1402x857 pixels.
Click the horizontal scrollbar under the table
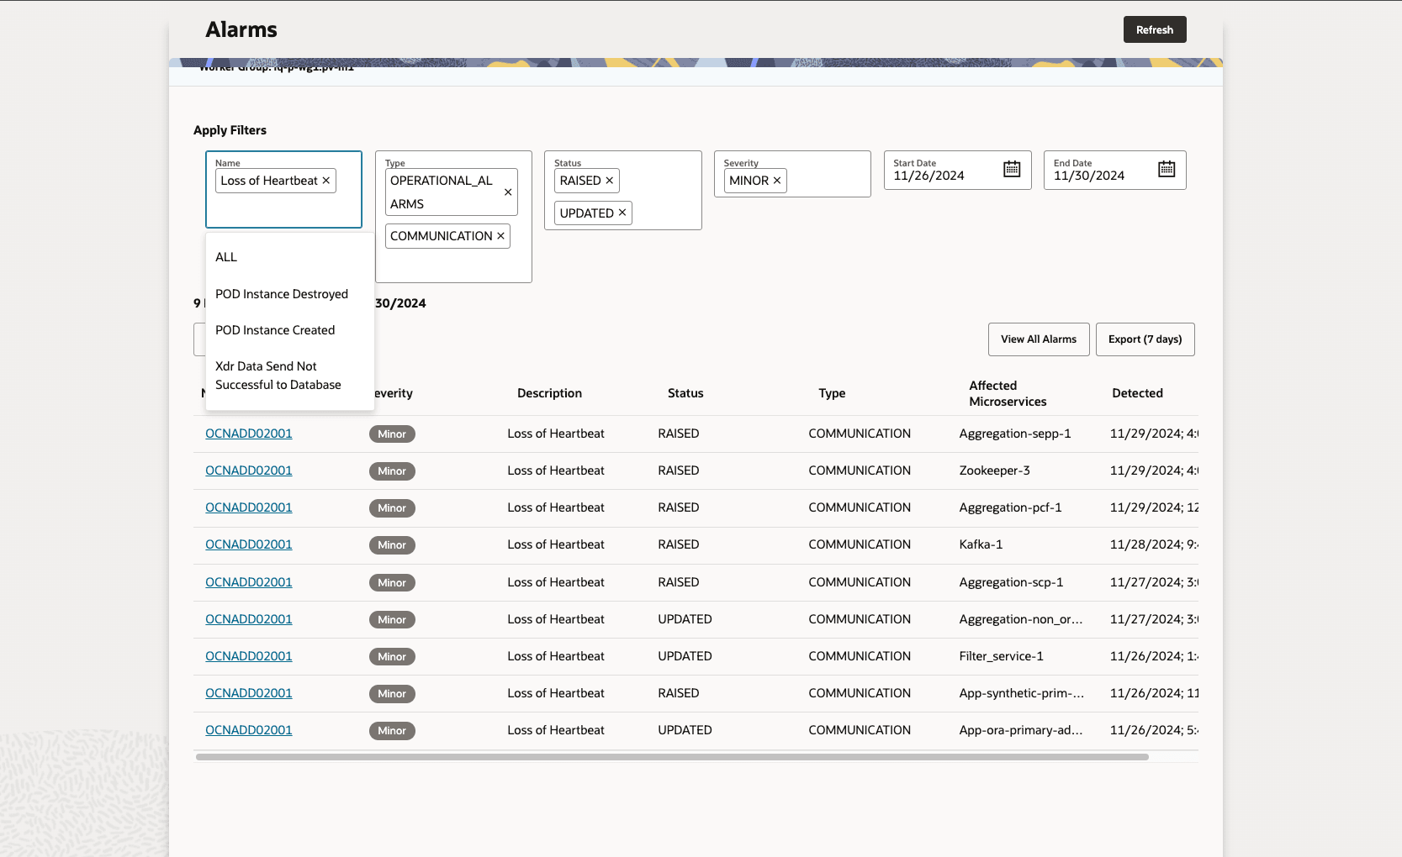[672, 757]
